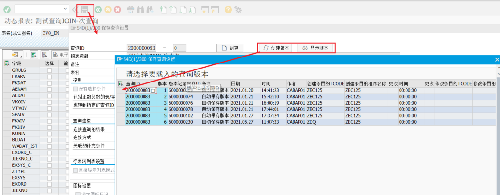Open the yellow Help question-mark icon
Screen dimensions: 500x195
click(x=228, y=10)
